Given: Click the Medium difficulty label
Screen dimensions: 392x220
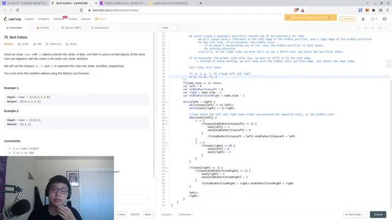Looking at the screenshot, I should pos(9,44).
